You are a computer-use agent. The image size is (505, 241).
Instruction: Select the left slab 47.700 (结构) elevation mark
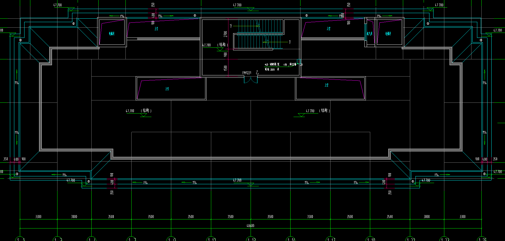(139, 111)
